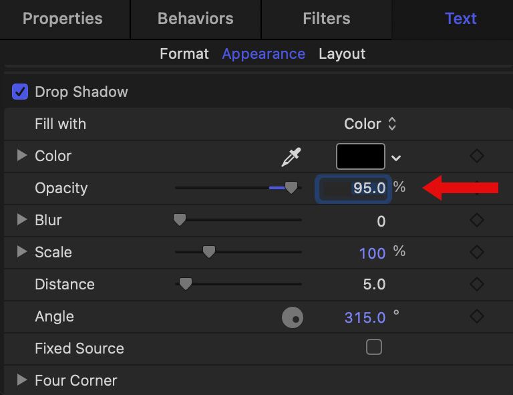Disable the Drop Shadow checkbox

tap(20, 92)
